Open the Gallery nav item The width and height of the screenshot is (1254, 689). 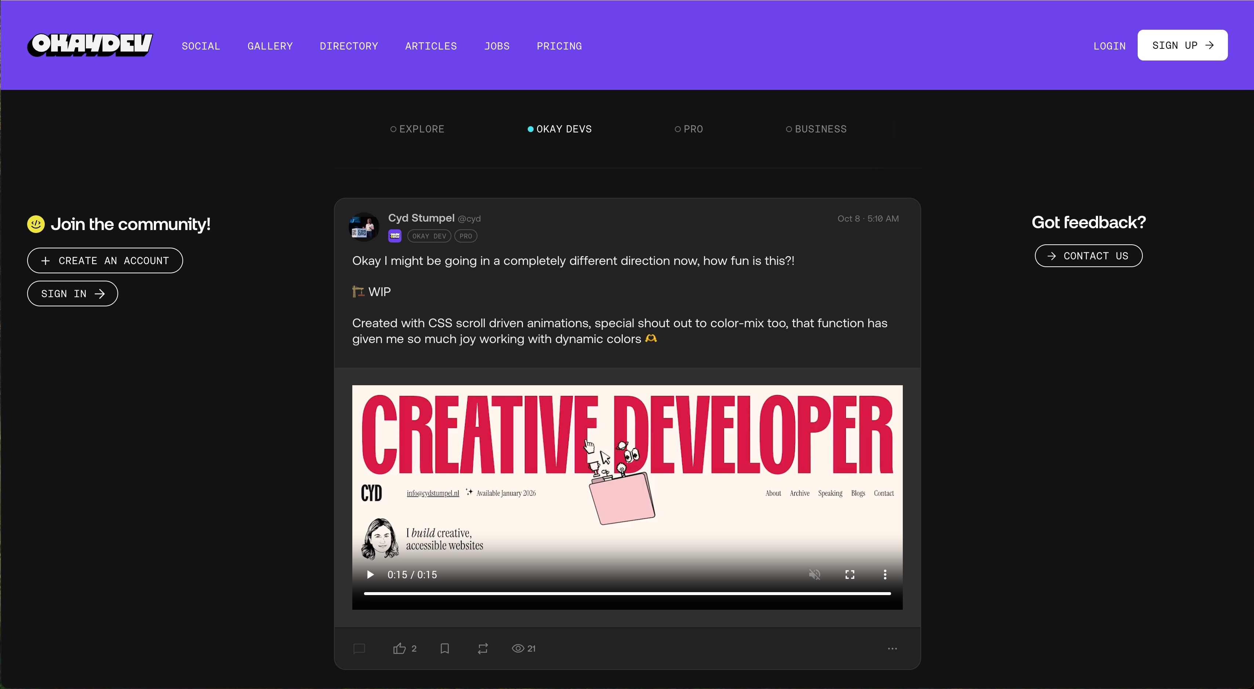point(270,46)
